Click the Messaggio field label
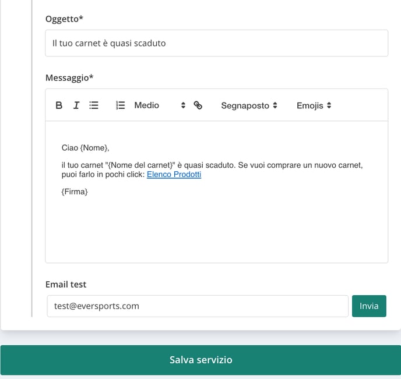This screenshot has width=401, height=379. tap(69, 77)
